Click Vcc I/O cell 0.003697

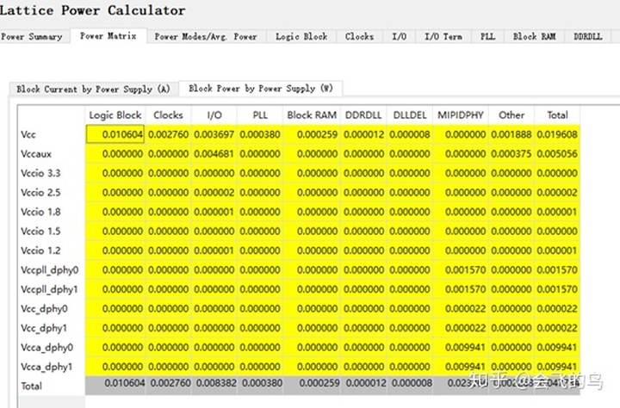[214, 134]
